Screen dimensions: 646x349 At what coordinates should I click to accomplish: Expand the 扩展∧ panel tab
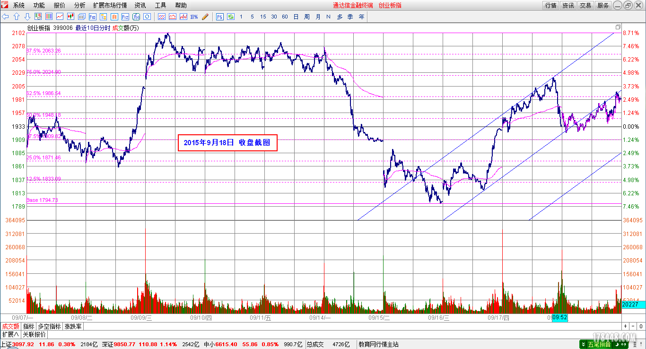click(10, 334)
